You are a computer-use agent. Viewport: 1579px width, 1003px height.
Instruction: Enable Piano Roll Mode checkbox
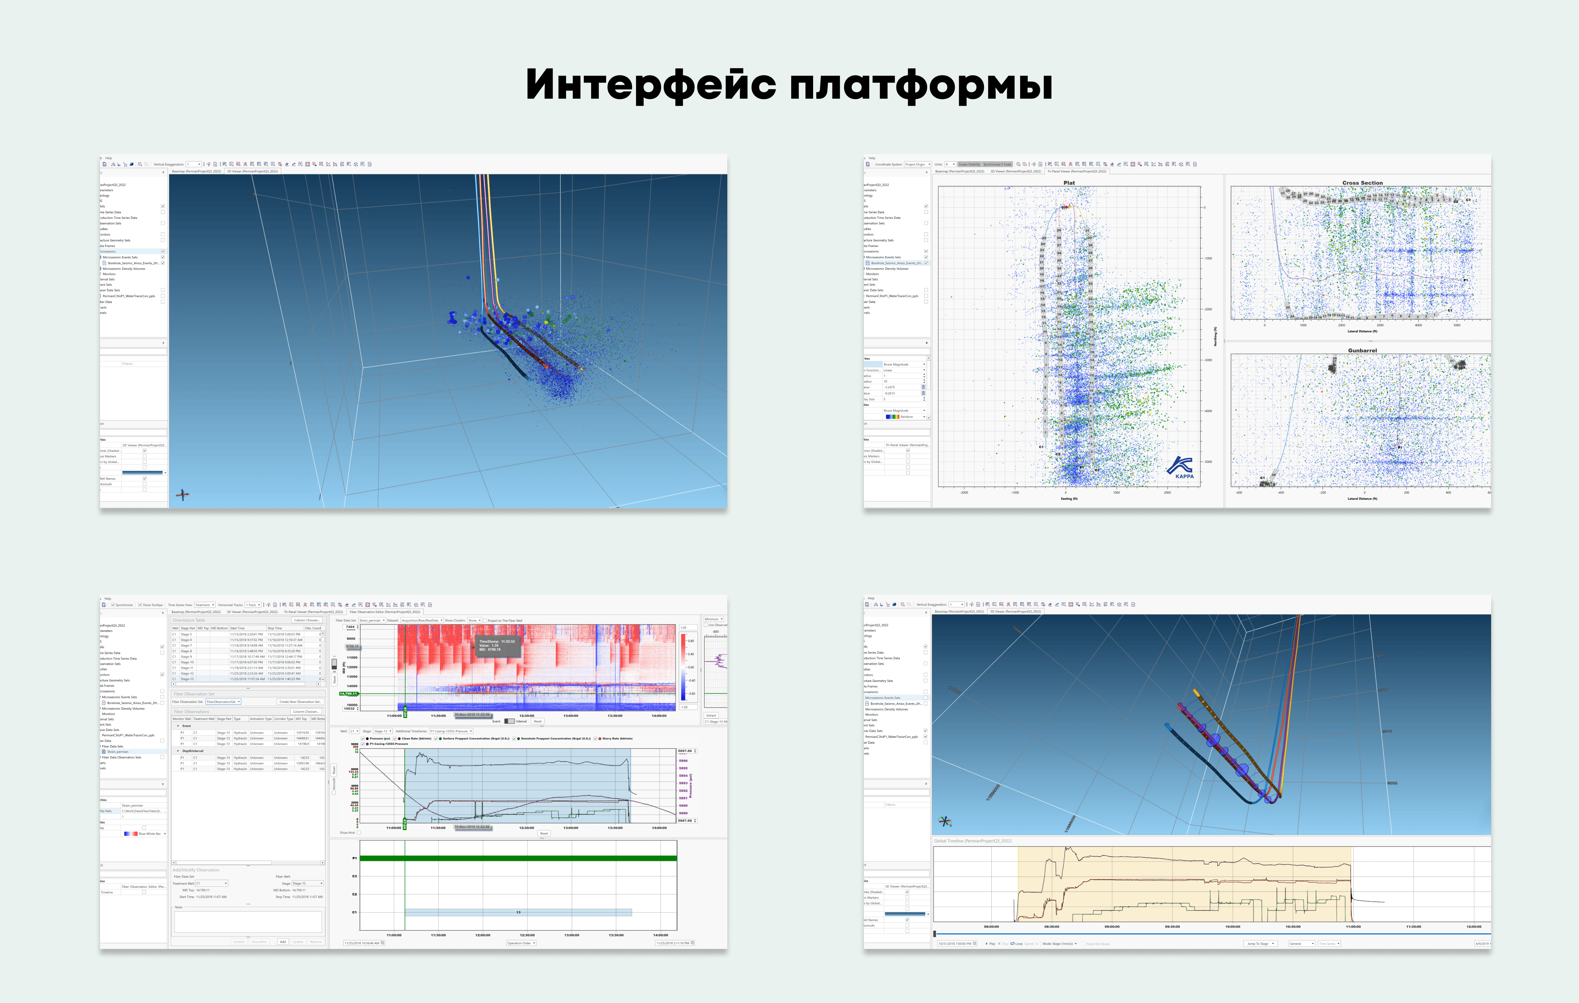(x=1083, y=943)
